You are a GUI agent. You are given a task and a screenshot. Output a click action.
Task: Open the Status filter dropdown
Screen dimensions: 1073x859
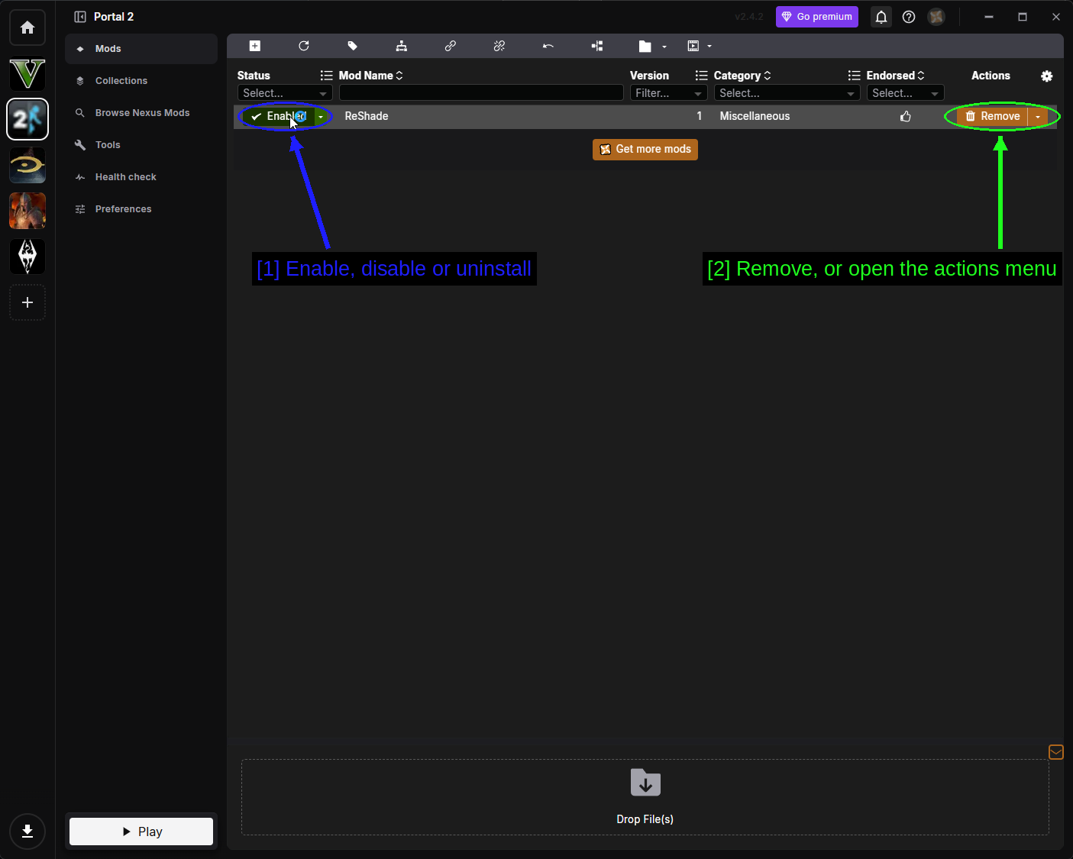(285, 93)
